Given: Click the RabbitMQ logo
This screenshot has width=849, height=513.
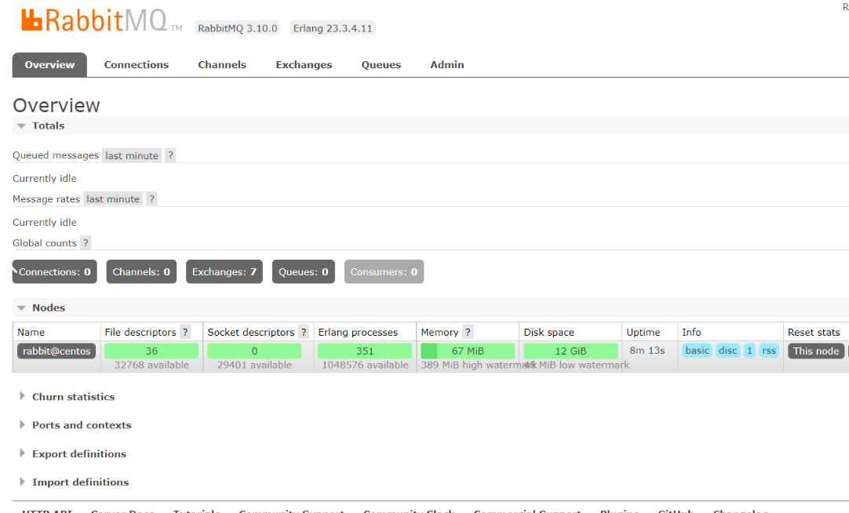Looking at the screenshot, I should (101, 20).
